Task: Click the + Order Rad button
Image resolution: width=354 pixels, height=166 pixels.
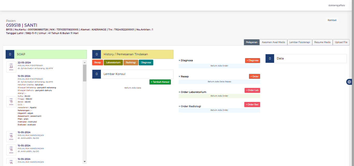Action: point(252,105)
